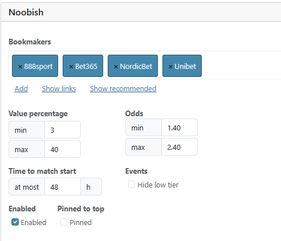281x241 pixels.
Task: Remove 888sport with its x icon
Action: point(20,67)
